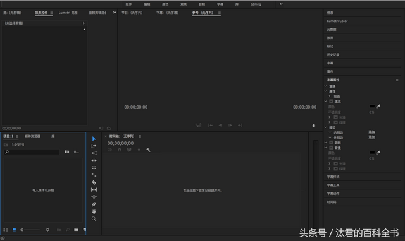Select the Zoom magnifier tool

point(94,219)
